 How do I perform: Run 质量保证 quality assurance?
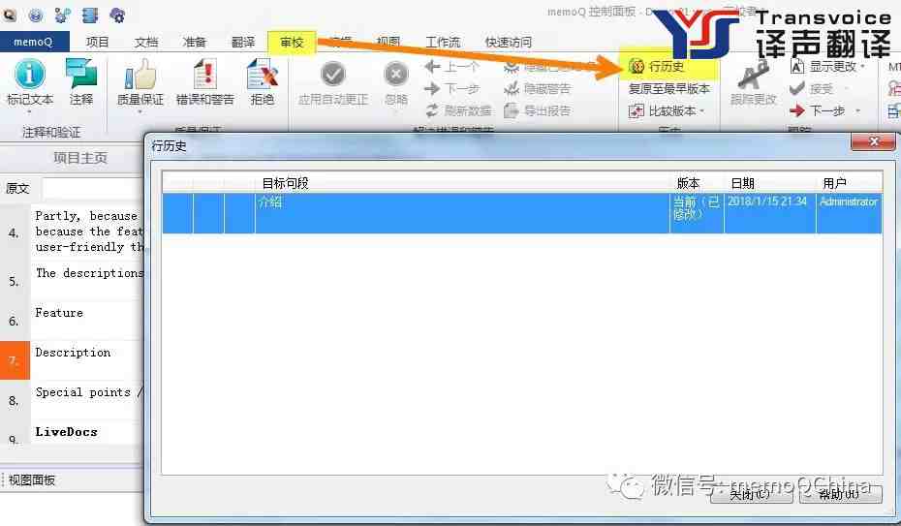pos(140,82)
